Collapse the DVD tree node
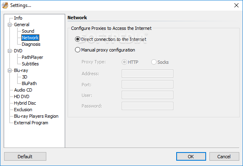The width and height of the screenshot is (243, 166). (9, 51)
